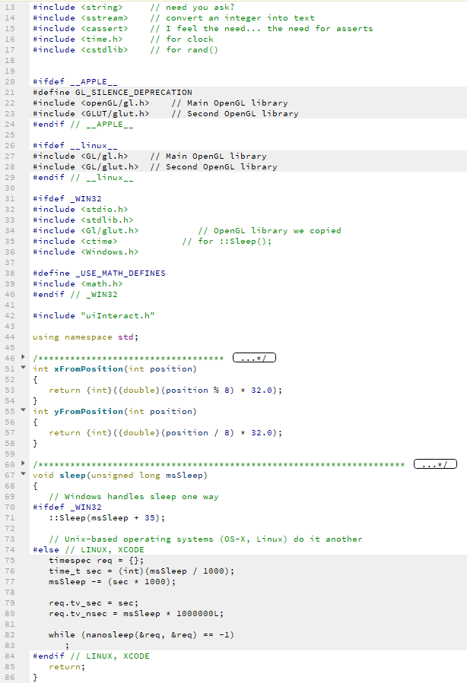Click on '#include <openGL/gl.h>' text
This screenshot has width=467, height=683.
coord(91,103)
